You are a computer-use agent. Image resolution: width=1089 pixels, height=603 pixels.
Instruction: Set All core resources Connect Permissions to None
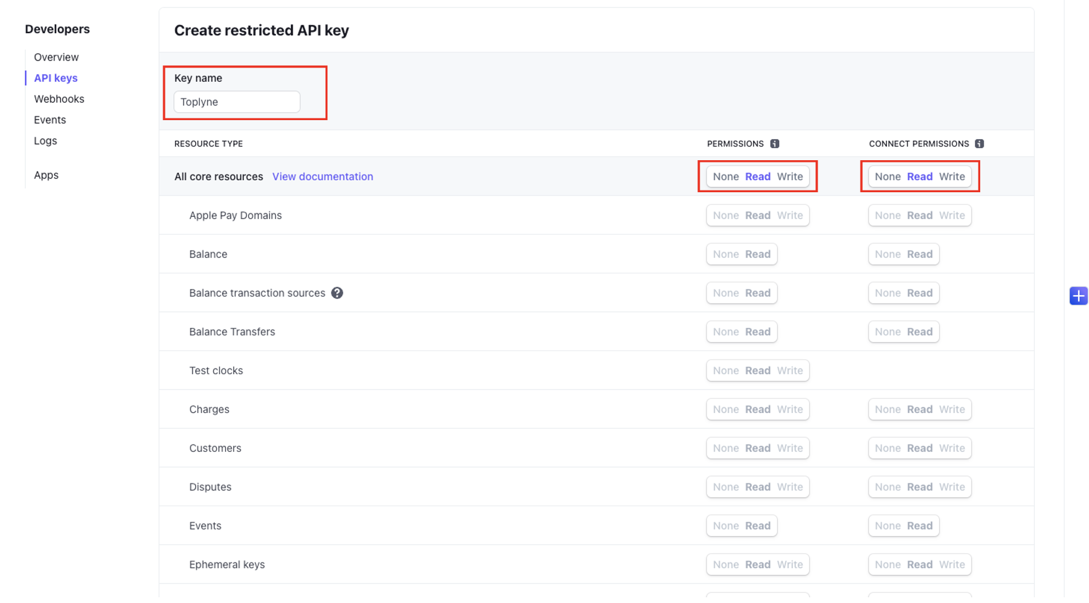(x=887, y=176)
